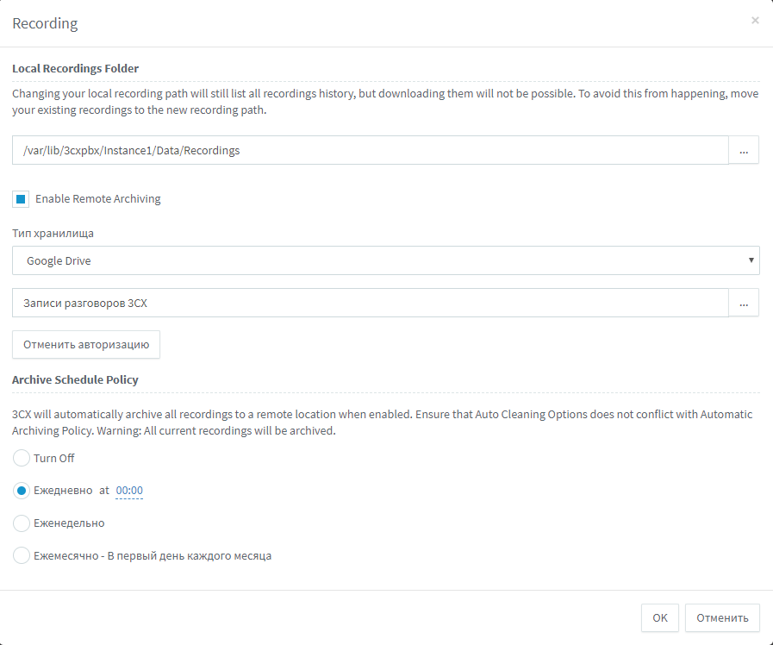
Task: Toggle the Enable Remote Archiving checkbox
Action: point(22,199)
